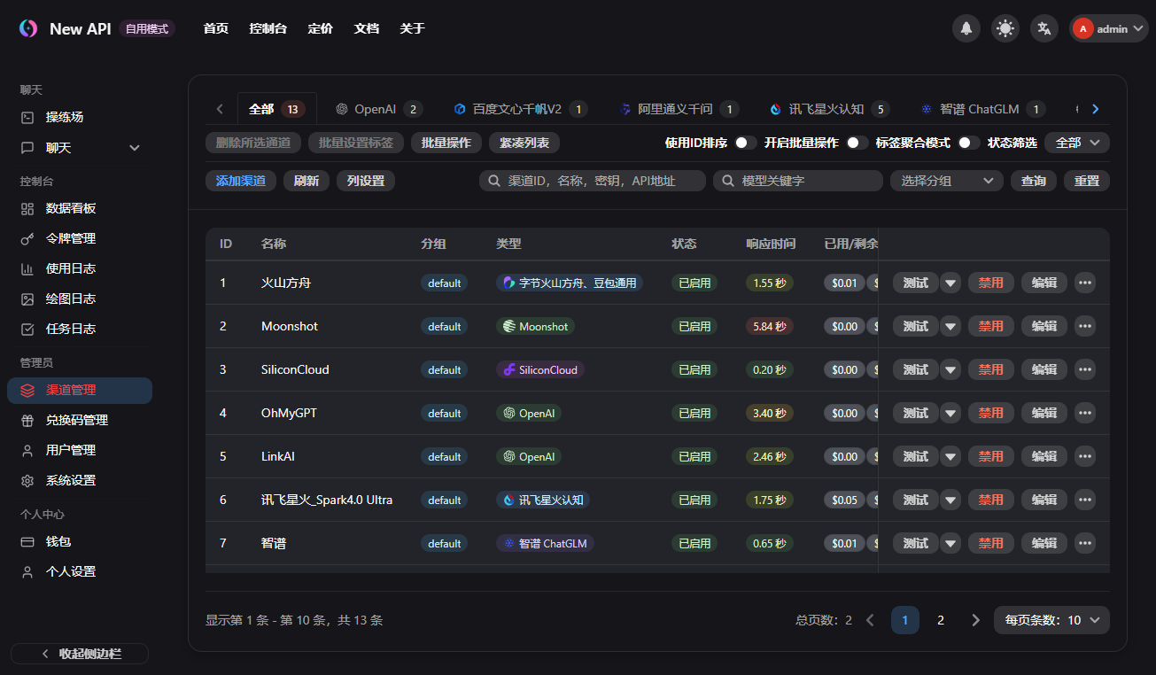The width and height of the screenshot is (1156, 675).
Task: Open the language switcher icon
Action: [1044, 27]
